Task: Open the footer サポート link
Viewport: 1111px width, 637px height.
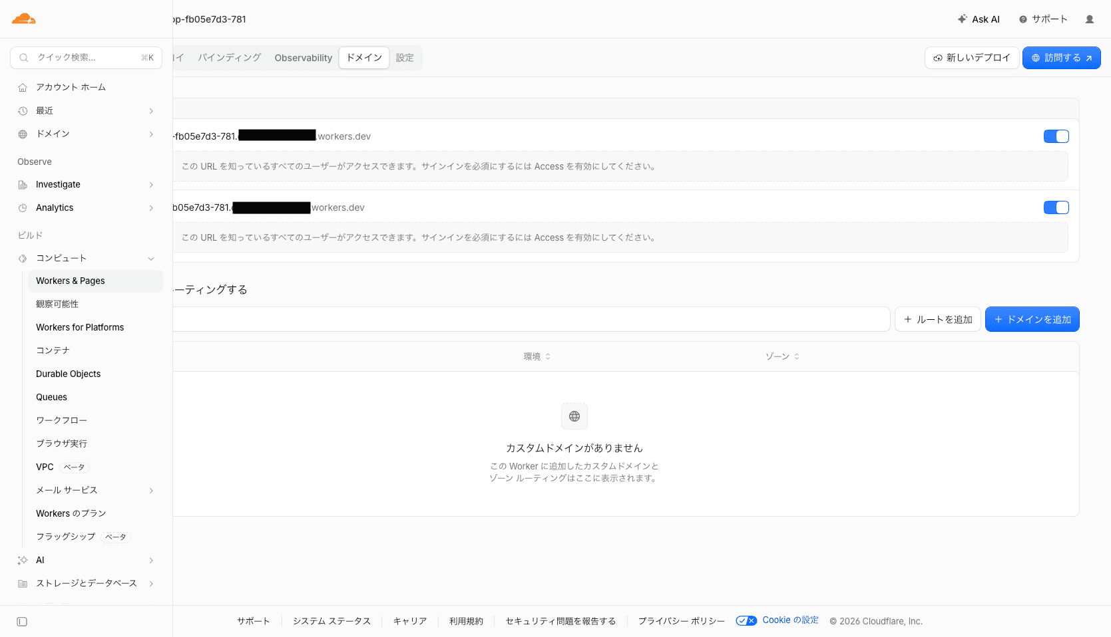Action: click(254, 621)
